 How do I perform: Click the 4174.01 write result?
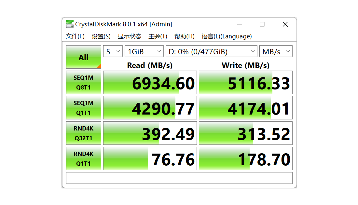point(246,108)
